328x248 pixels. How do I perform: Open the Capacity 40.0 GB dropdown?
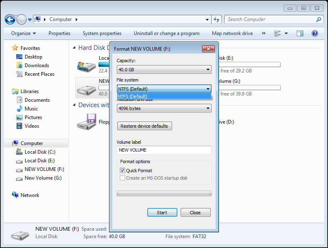pos(164,70)
